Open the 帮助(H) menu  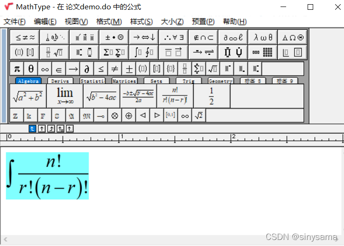[x=235, y=21]
